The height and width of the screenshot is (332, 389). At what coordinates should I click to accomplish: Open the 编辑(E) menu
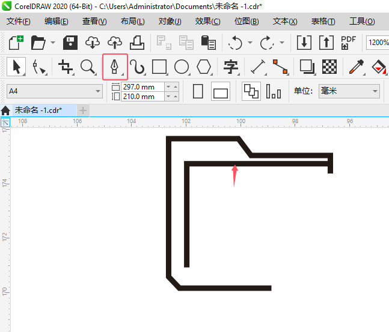(x=57, y=22)
